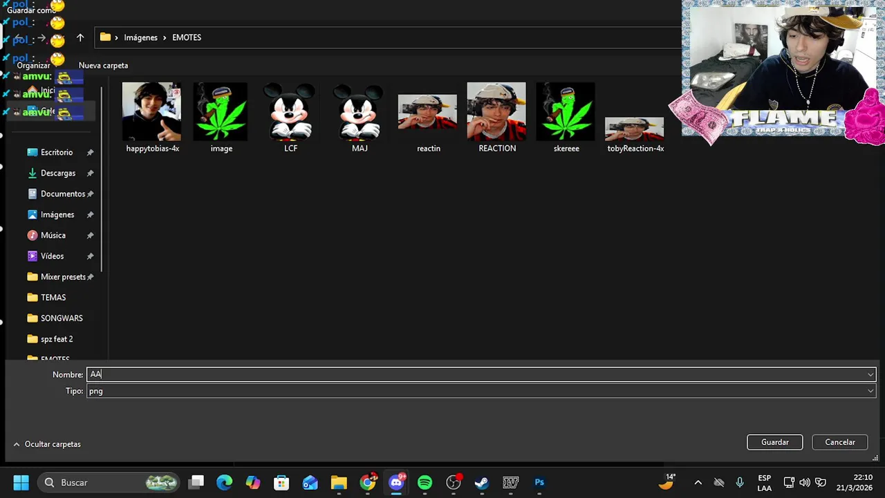Expand chevron before Imágenes in breadcrumb
Viewport: 885px width, 498px height.
(x=117, y=37)
